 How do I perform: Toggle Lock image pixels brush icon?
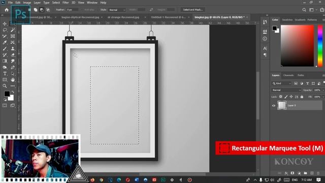[x=286, y=97]
